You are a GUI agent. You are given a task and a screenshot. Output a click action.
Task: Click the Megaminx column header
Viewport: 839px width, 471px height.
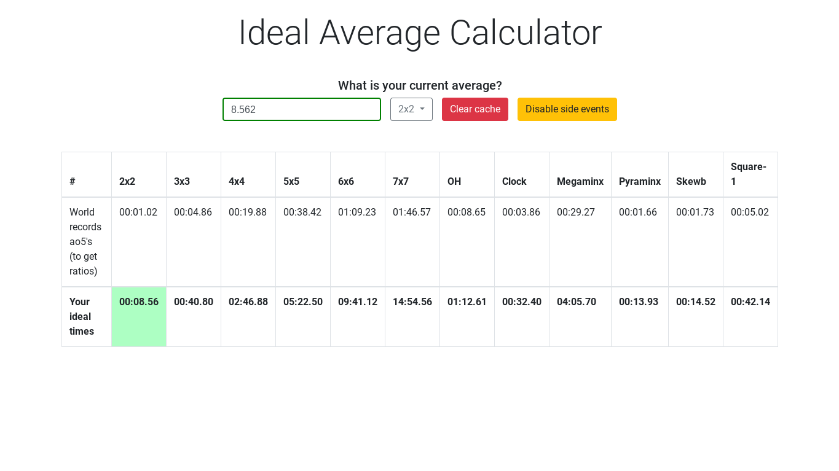(x=580, y=182)
